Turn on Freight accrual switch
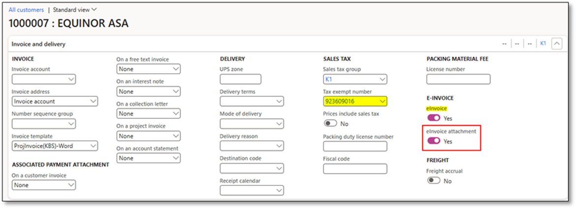577x209 pixels. tap(433, 181)
